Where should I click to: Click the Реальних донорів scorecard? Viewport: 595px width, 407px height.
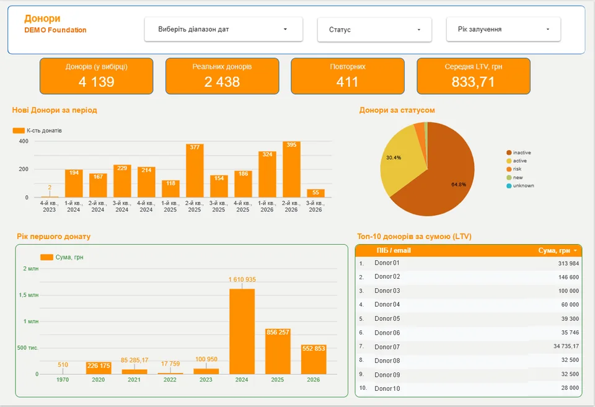coord(223,76)
